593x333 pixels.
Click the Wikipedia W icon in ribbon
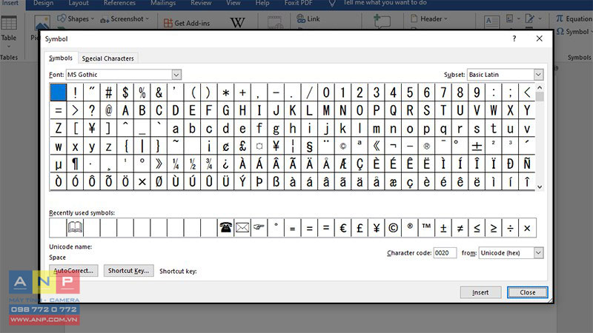tap(237, 23)
